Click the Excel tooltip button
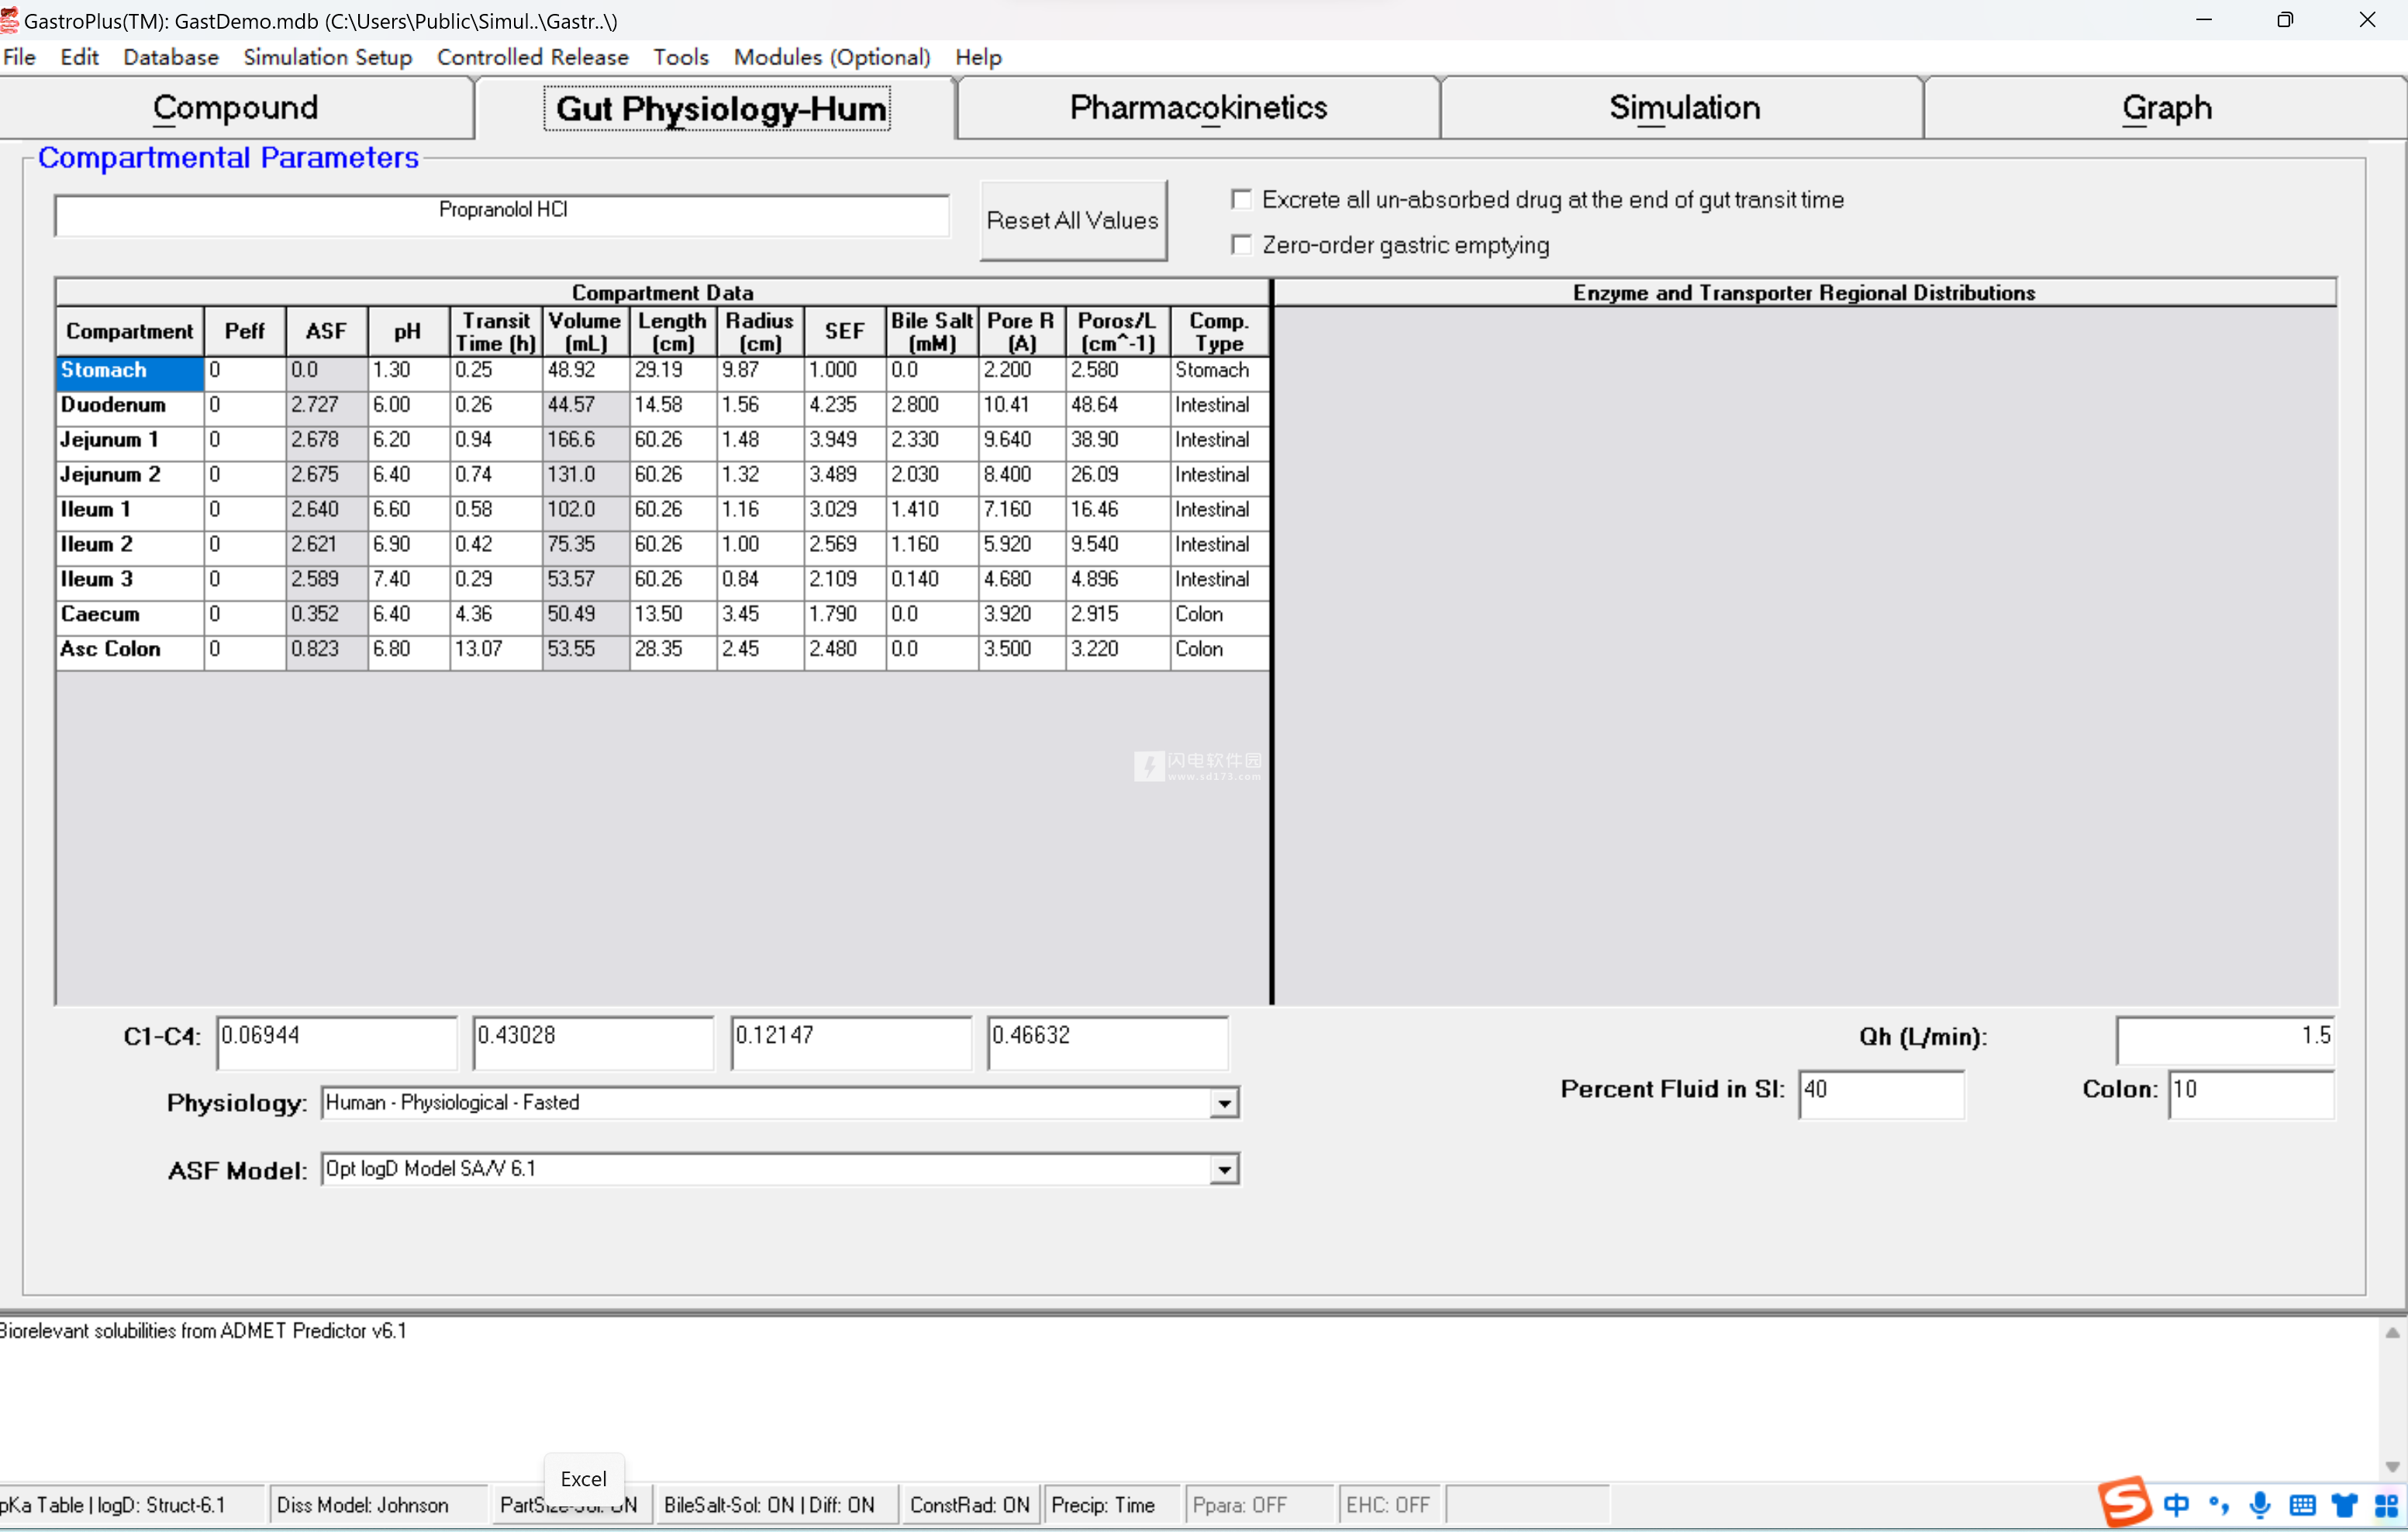Viewport: 2408px width, 1532px height. [584, 1478]
